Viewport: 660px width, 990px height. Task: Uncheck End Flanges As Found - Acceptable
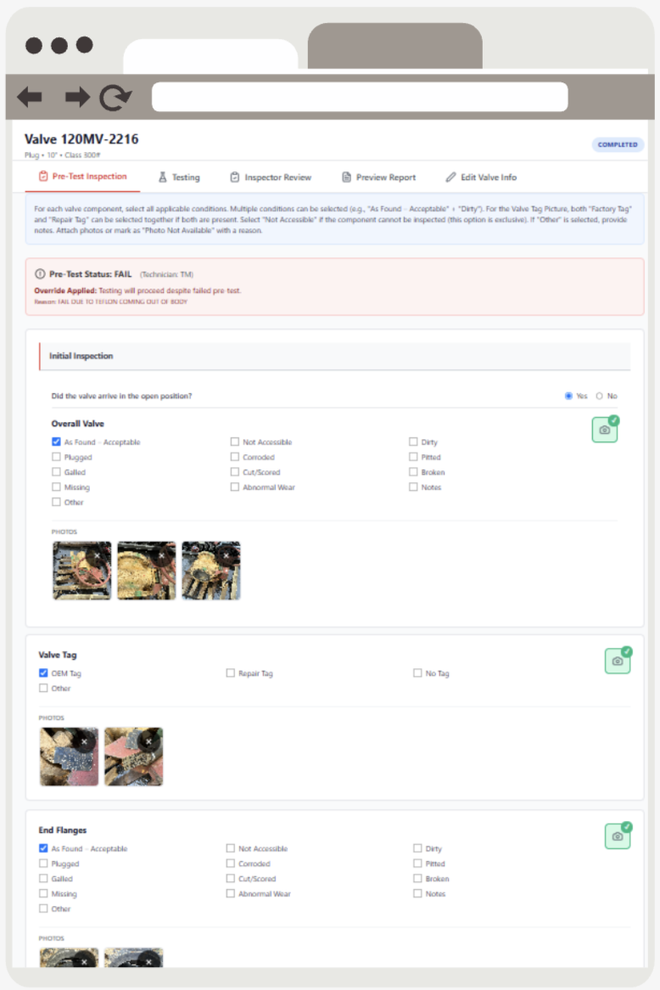point(43,848)
